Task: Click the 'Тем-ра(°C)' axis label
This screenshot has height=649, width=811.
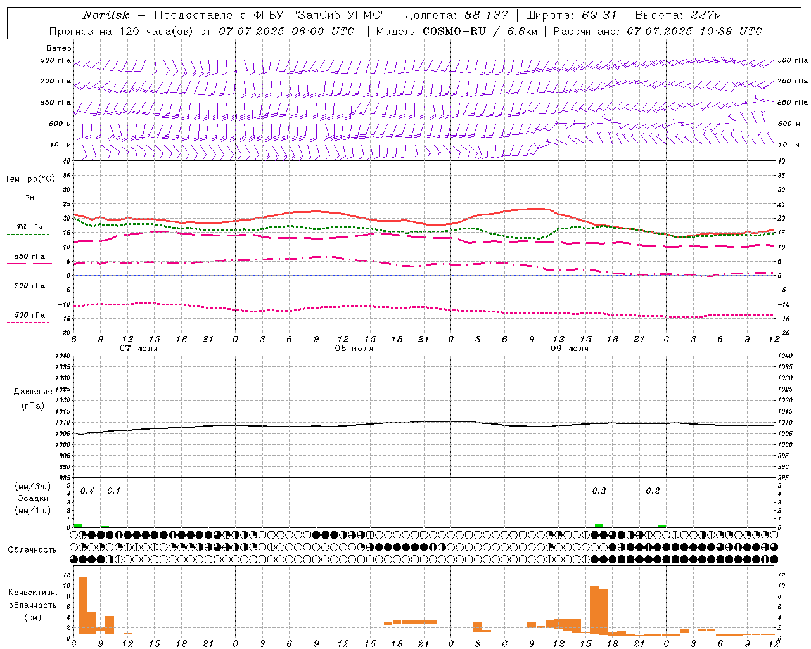Action: pyautogui.click(x=30, y=179)
